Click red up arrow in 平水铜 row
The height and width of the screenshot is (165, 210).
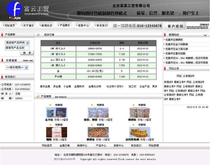tap(120, 77)
